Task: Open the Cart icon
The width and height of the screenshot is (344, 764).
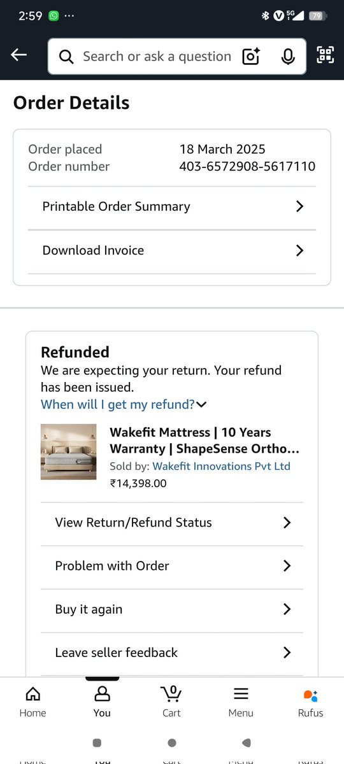Action: [x=171, y=702]
